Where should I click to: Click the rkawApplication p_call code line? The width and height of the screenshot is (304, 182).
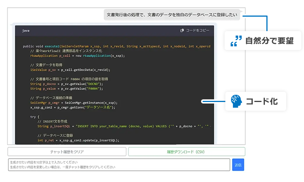78,56
